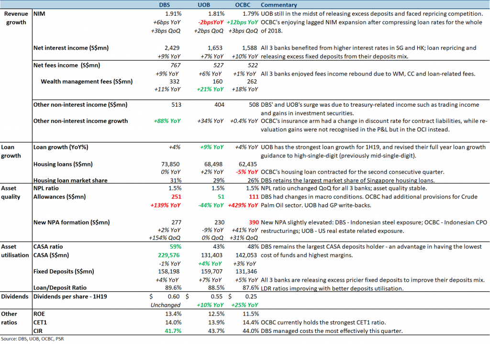Click the Commentary column header

click(x=279, y=5)
